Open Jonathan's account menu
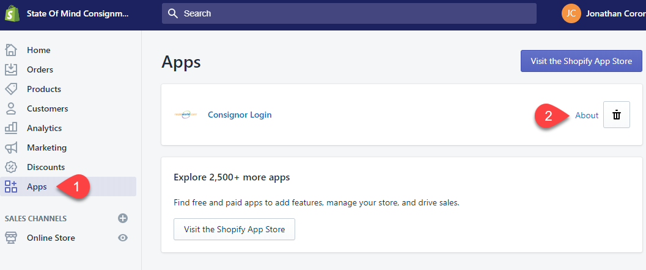Viewport: 646px width, 270px height. tap(615, 13)
